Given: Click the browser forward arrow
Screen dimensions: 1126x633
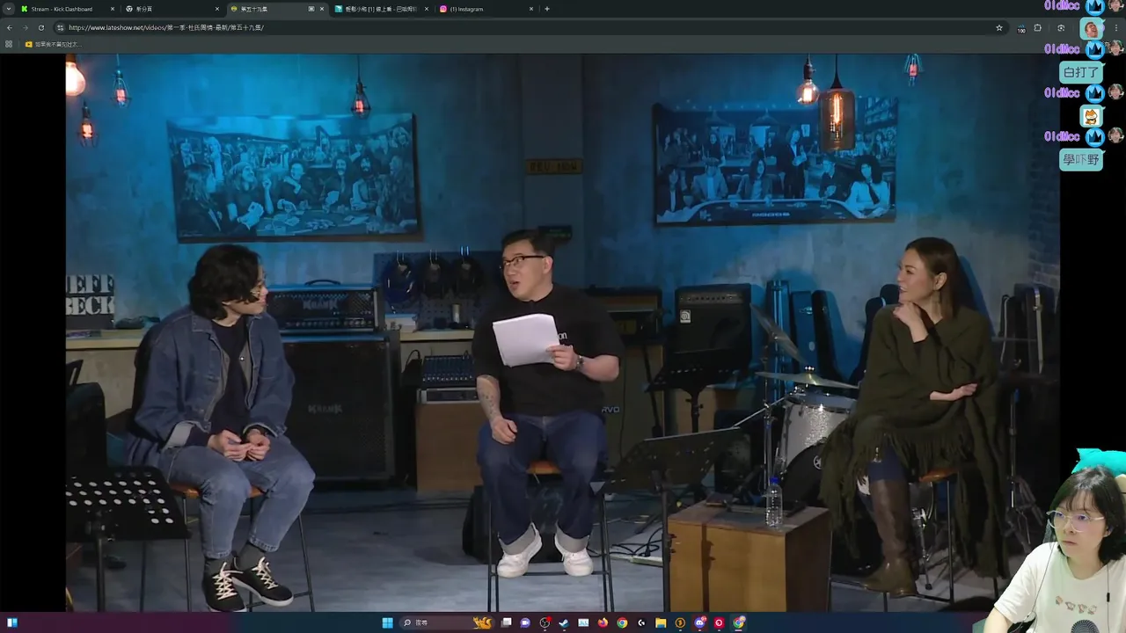Looking at the screenshot, I should pyautogui.click(x=25, y=27).
